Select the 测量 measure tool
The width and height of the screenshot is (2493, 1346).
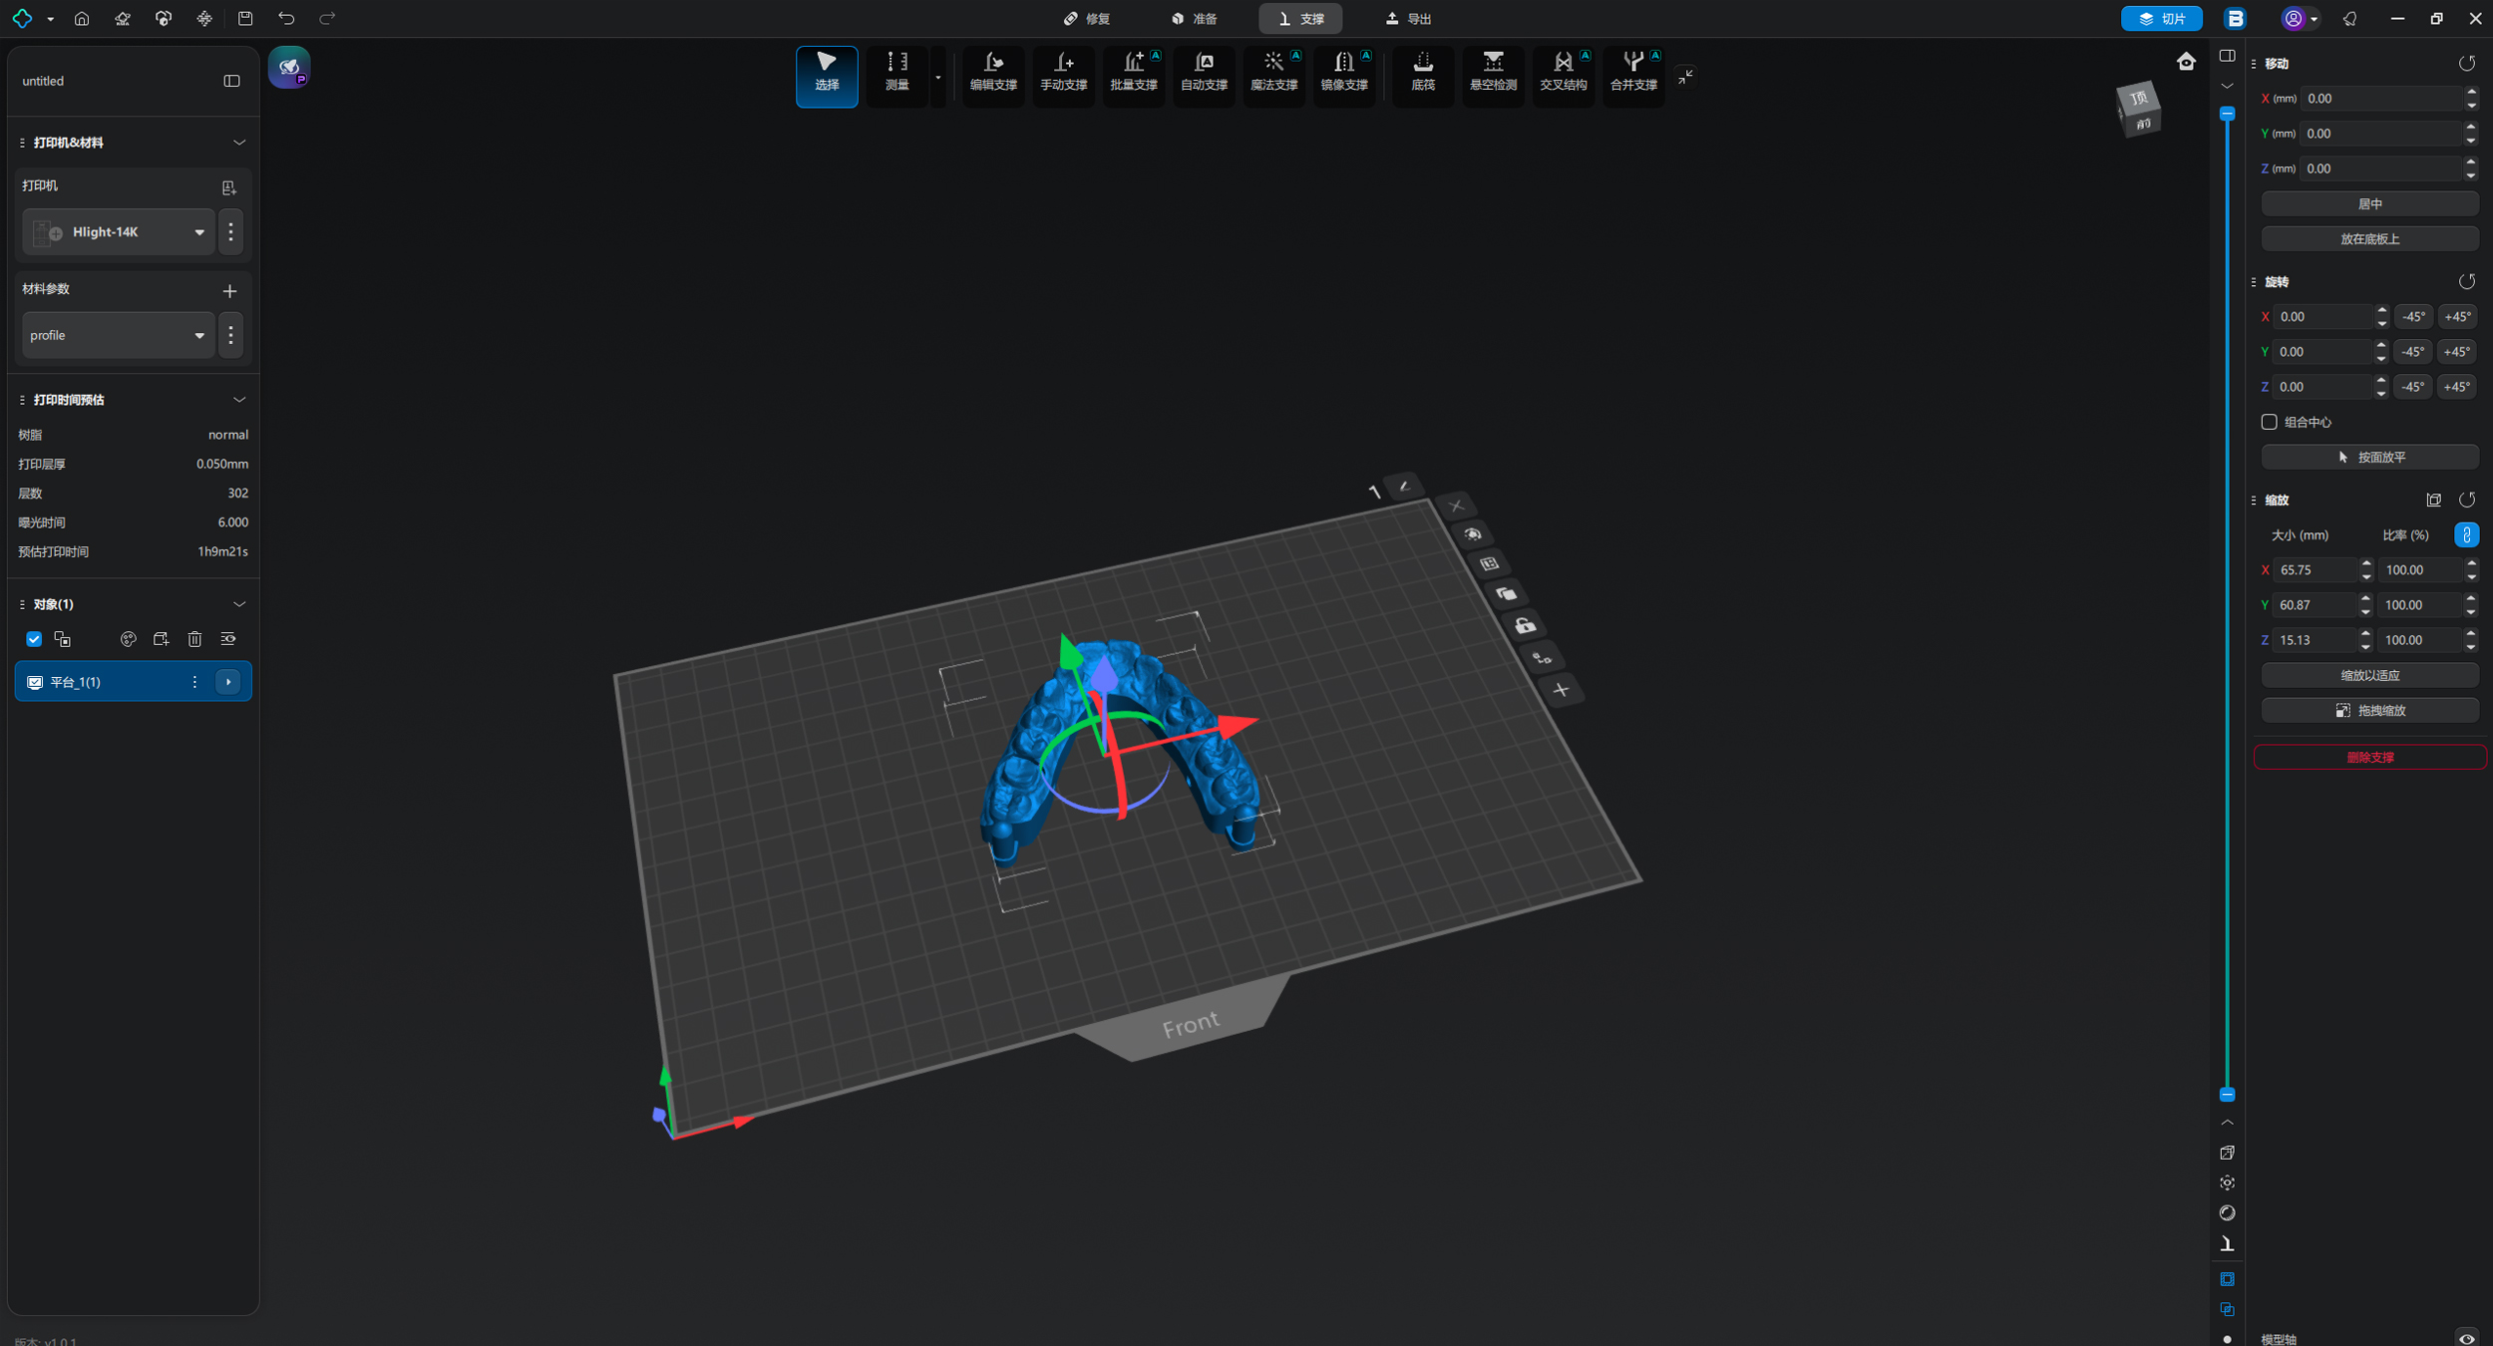pyautogui.click(x=896, y=74)
